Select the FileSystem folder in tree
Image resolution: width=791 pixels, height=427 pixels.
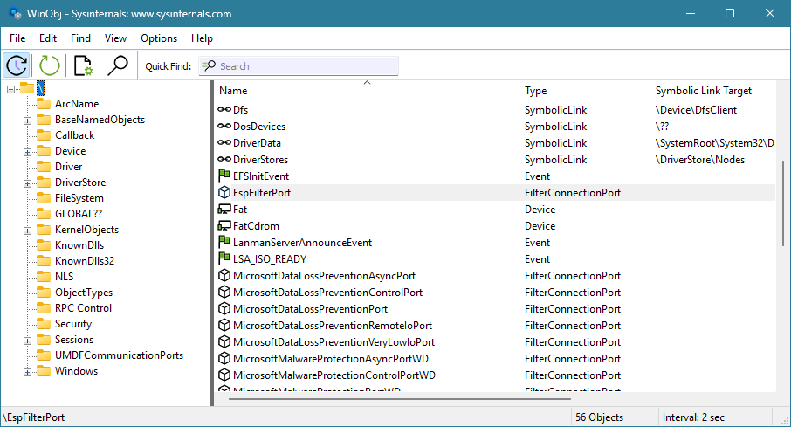pos(79,198)
